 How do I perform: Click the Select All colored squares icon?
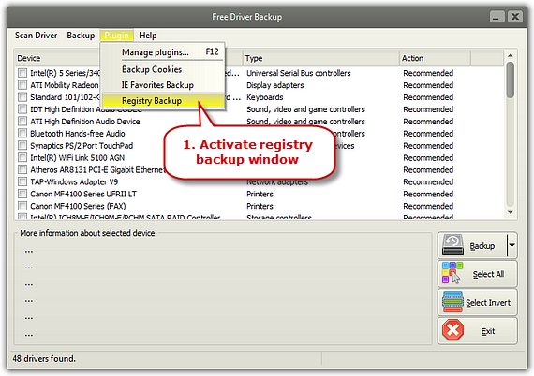(x=452, y=273)
